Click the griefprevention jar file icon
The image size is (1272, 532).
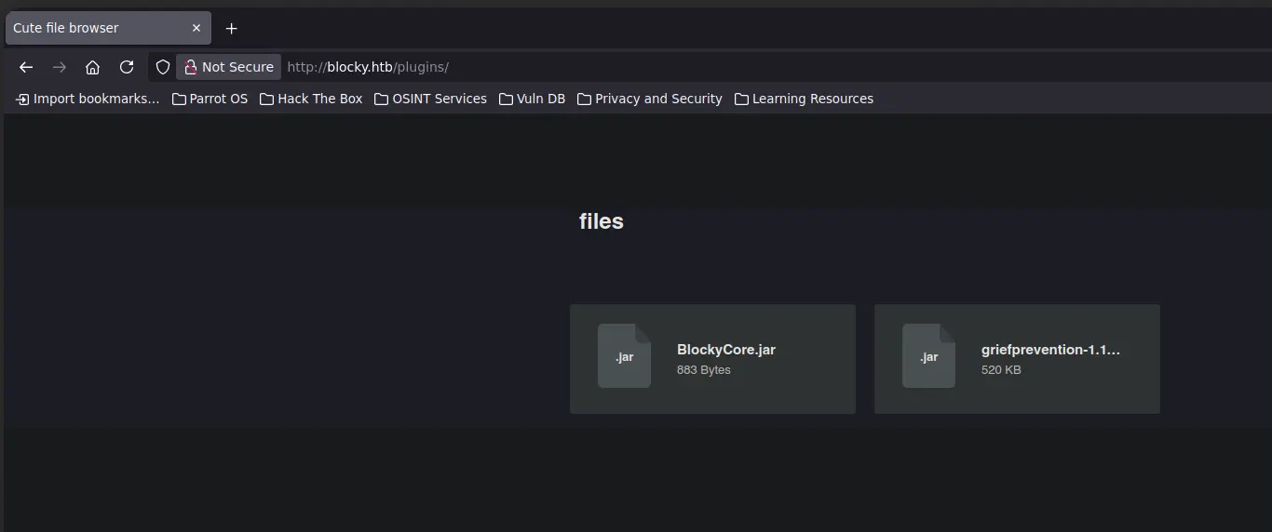pyautogui.click(x=928, y=356)
